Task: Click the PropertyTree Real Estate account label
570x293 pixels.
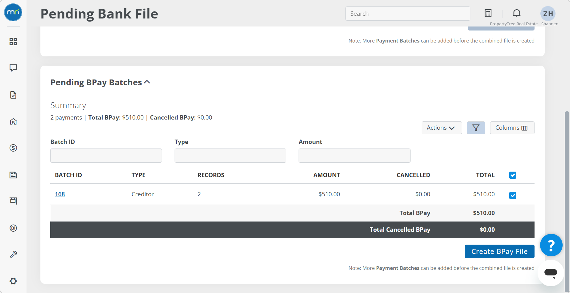Action: tap(524, 24)
